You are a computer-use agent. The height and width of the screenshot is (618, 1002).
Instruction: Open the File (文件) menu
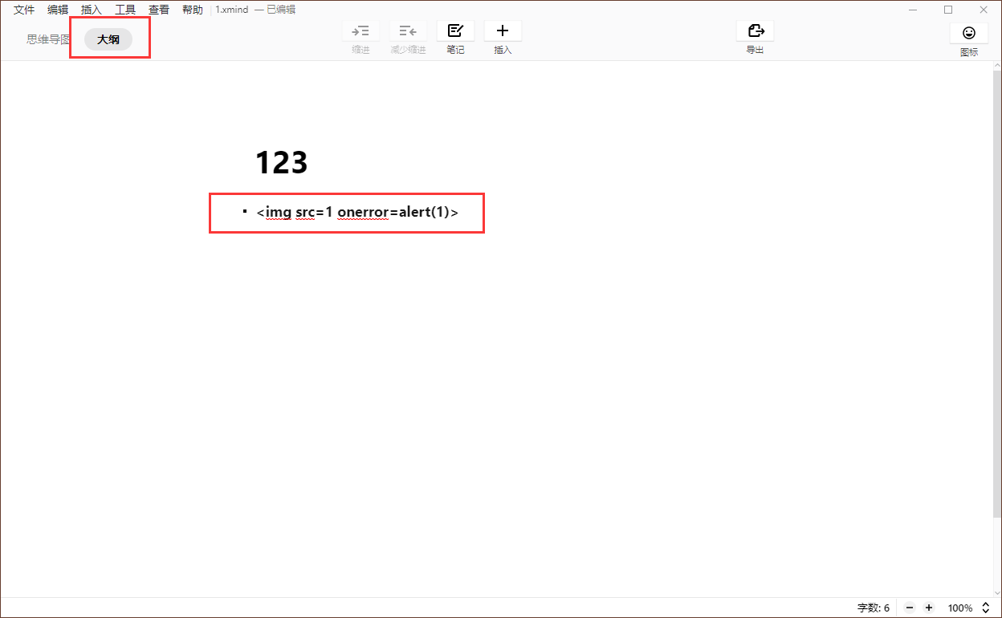24,10
